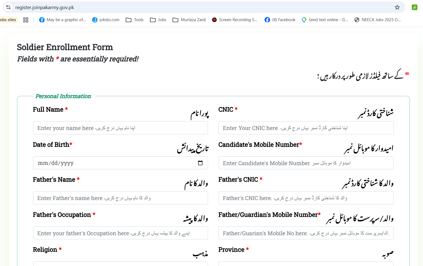Click the site information icon in address bar

coord(8,7)
